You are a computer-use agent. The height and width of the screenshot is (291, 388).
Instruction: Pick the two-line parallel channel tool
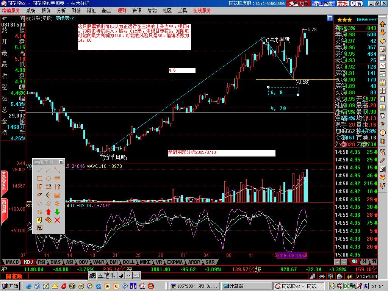click(x=39, y=203)
